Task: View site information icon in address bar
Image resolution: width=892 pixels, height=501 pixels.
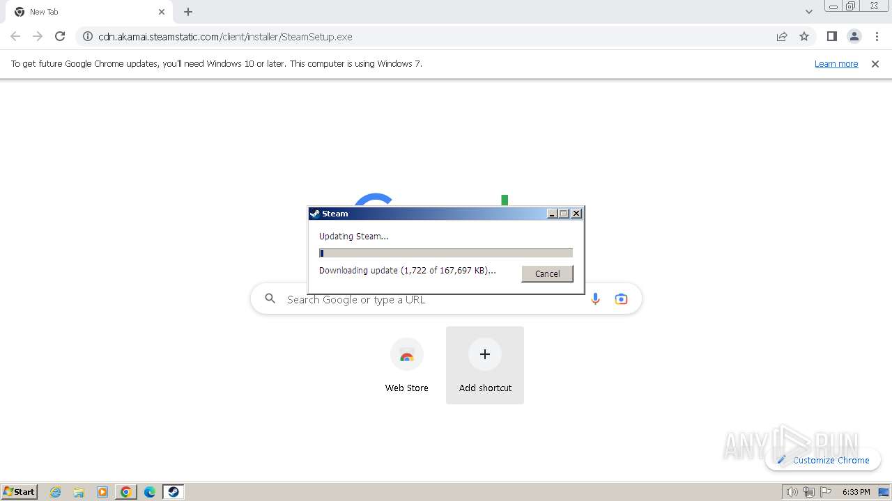Action: tap(88, 36)
